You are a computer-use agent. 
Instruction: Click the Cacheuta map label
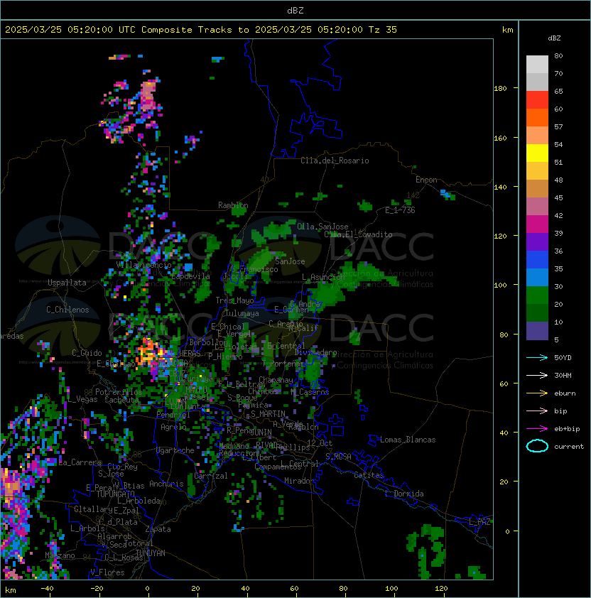121,400
